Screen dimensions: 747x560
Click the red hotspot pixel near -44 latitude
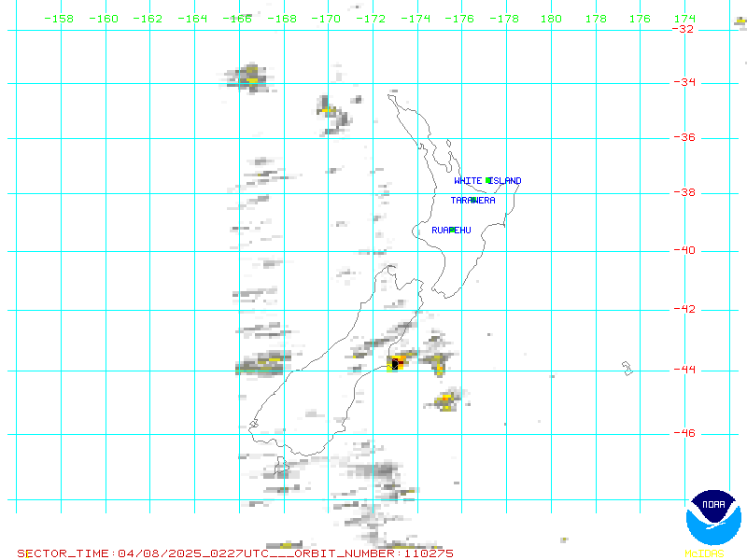coord(401,363)
